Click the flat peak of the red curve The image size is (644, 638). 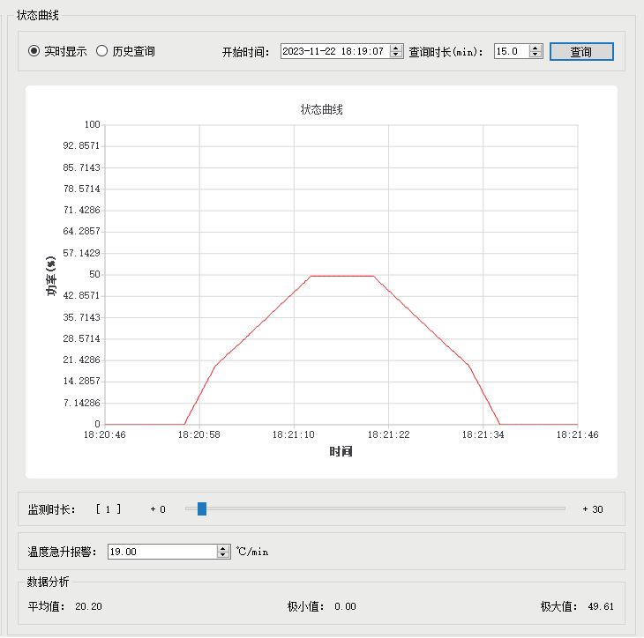coord(341,276)
